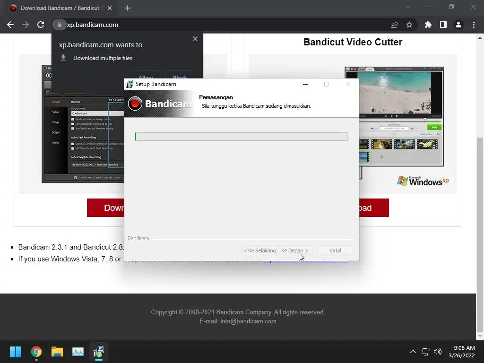Viewport: 484px width, 363px height.
Task: Switch to Bandicam setup taskbar icon
Action: point(99,352)
